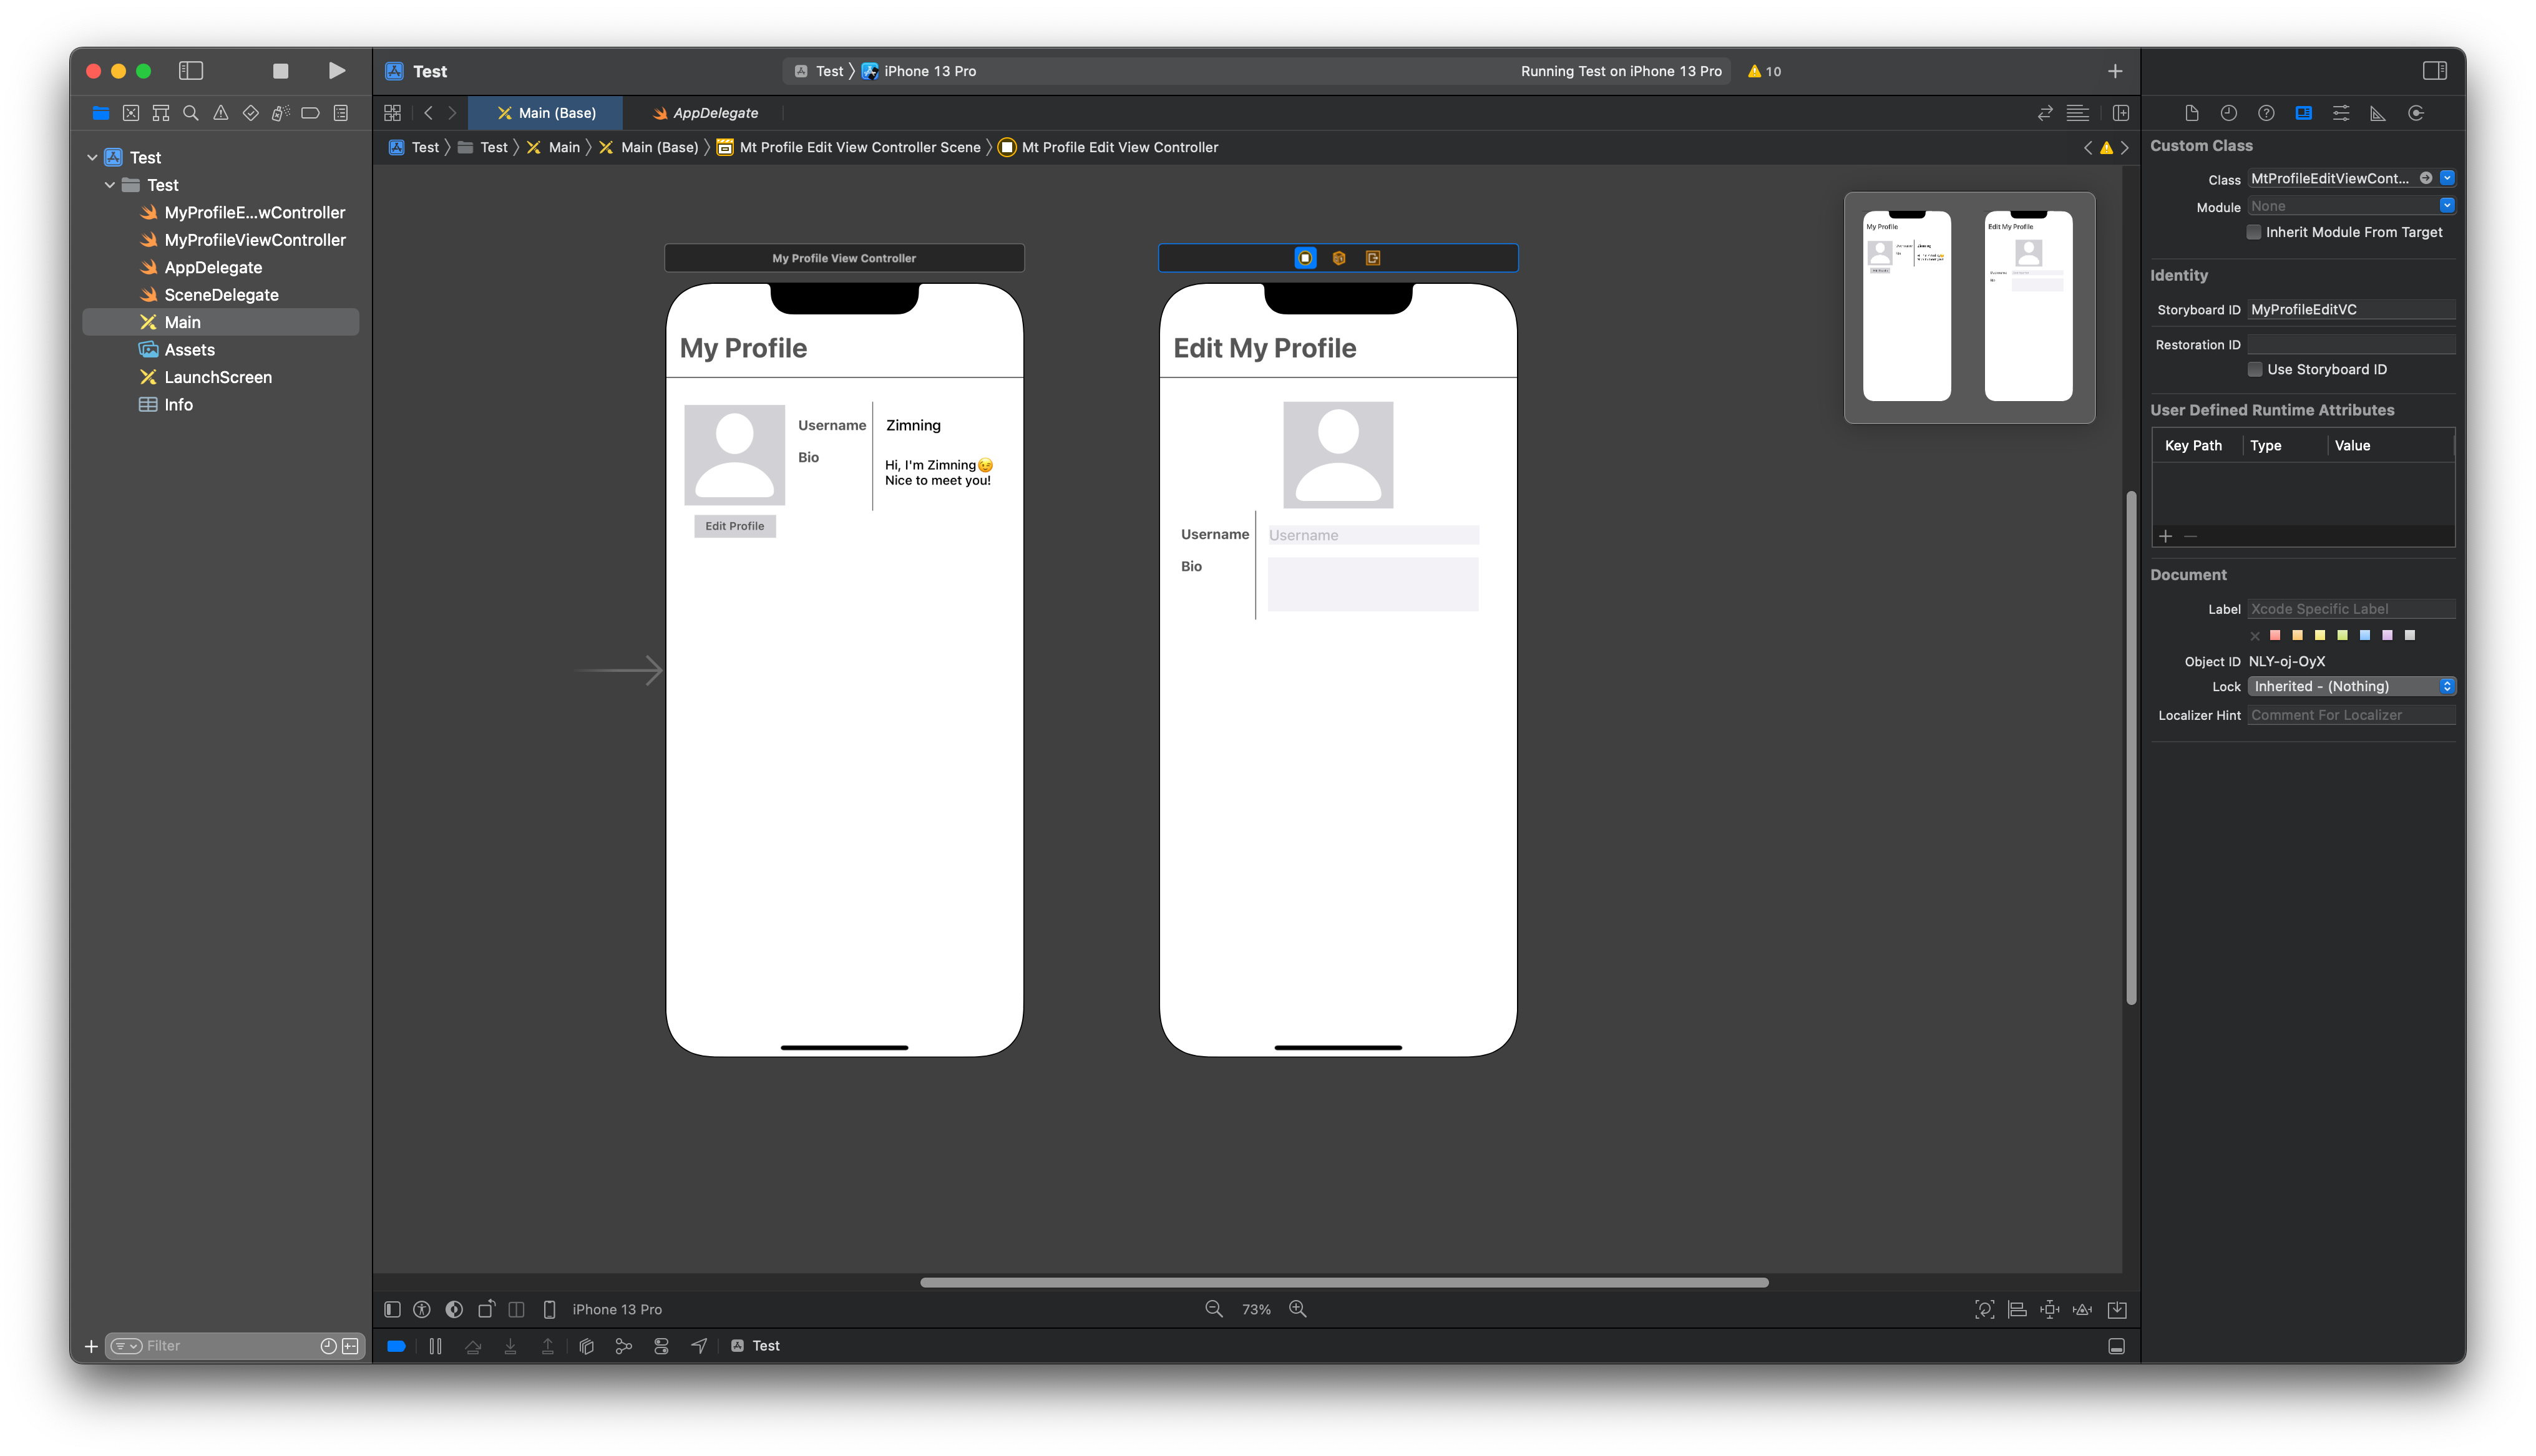Click the Edit Profile button on canvas

pyautogui.click(x=734, y=526)
